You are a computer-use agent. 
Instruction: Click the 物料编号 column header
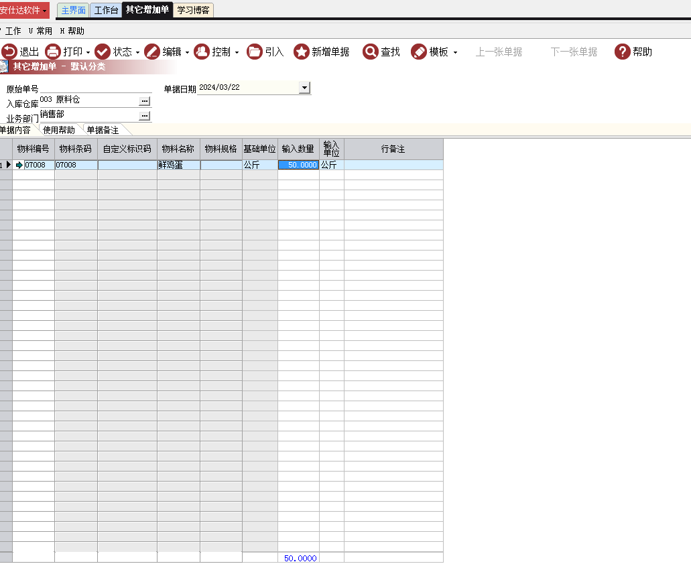pos(33,149)
